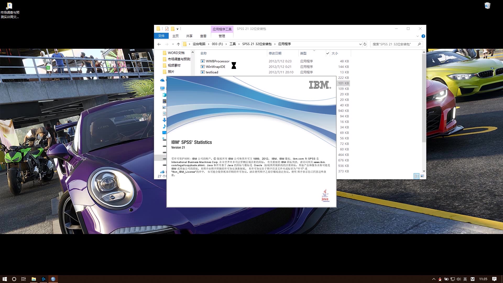The width and height of the screenshot is (503, 283).
Task: Select OneDrive in the navigation pane
Action: click(x=162, y=80)
